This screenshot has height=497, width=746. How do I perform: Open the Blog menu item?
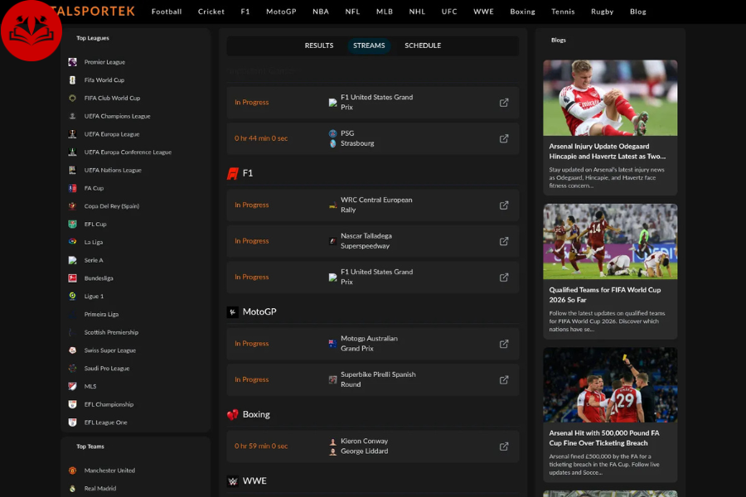pos(638,12)
